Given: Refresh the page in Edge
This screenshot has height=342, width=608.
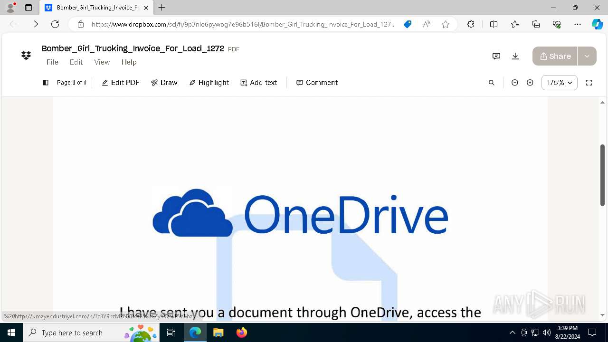Looking at the screenshot, I should 55,24.
